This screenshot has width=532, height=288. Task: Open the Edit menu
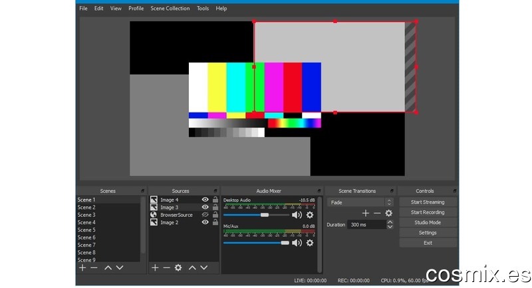98,9
